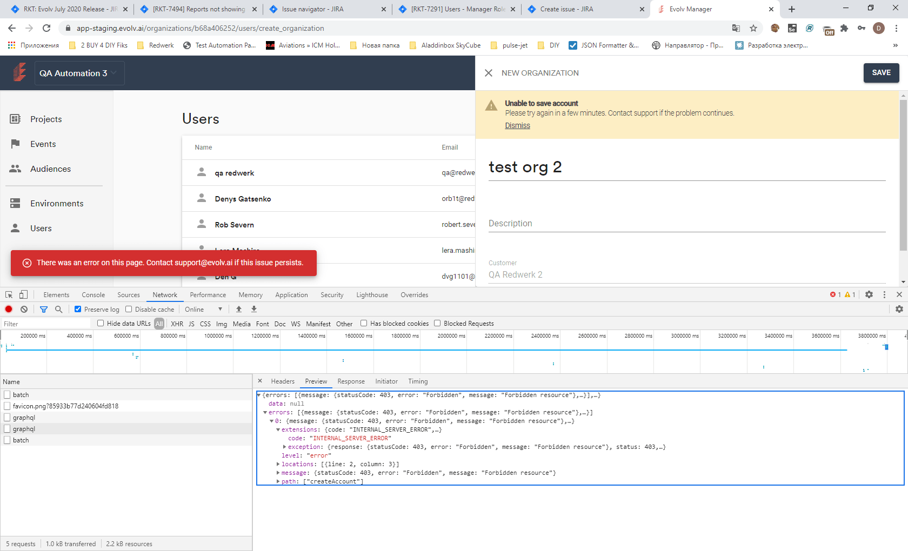The image size is (908, 551).
Task: Open Events flag icon in sidebar
Action: pyautogui.click(x=15, y=144)
